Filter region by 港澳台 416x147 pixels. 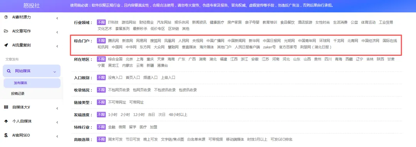pos(163,65)
